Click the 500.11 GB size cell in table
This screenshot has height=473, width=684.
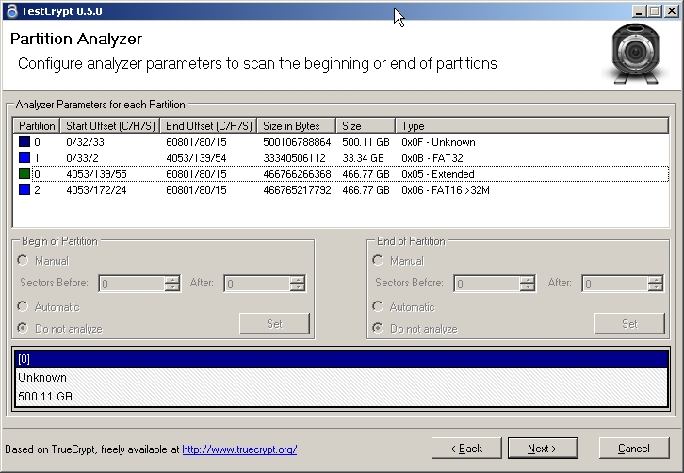click(366, 142)
